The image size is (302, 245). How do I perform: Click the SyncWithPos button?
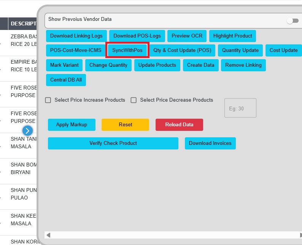[x=127, y=50]
